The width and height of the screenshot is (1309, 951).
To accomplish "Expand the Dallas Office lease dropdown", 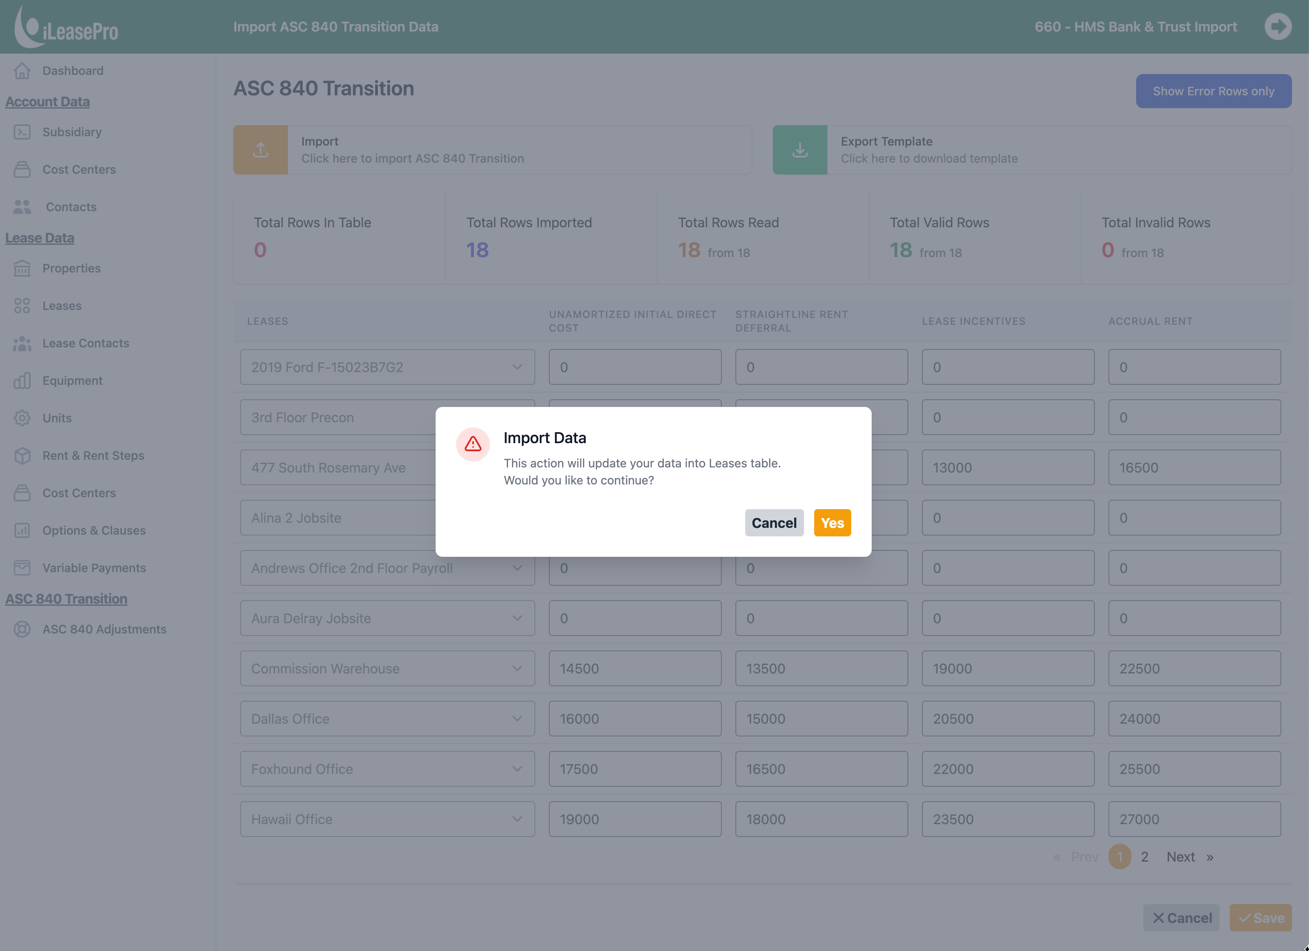I will click(x=387, y=719).
